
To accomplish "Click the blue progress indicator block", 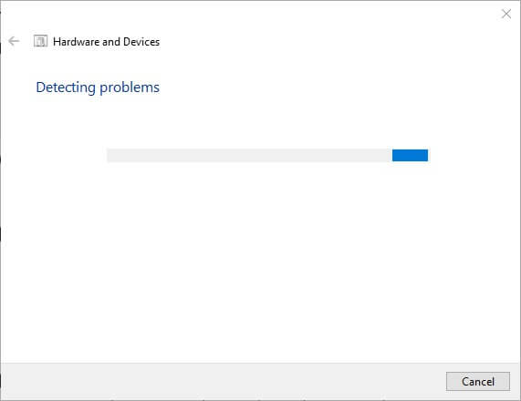I will coord(410,155).
